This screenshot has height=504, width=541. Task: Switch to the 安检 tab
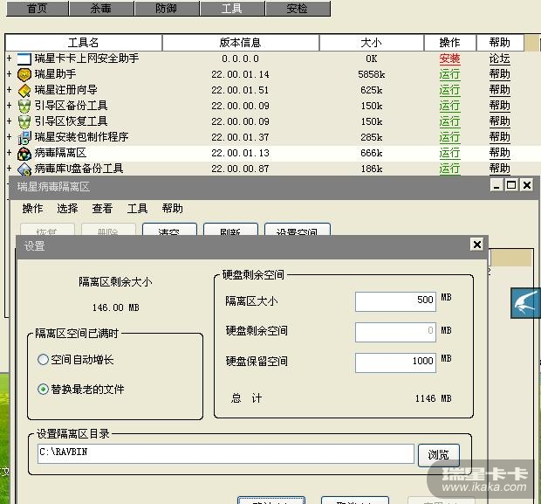point(298,8)
